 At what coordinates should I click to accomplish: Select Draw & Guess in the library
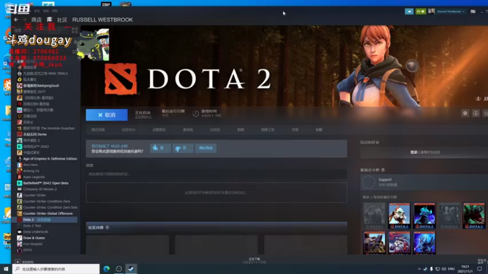click(x=34, y=237)
